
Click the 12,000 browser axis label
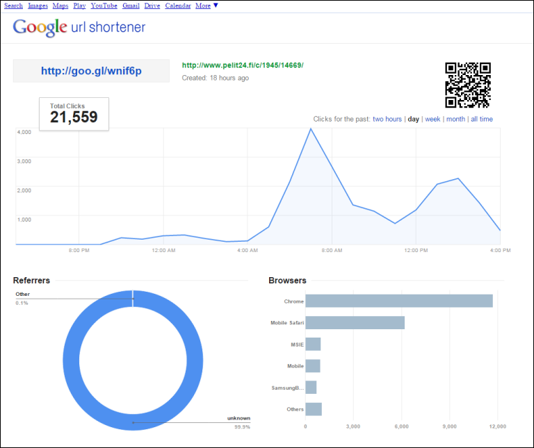click(x=498, y=426)
